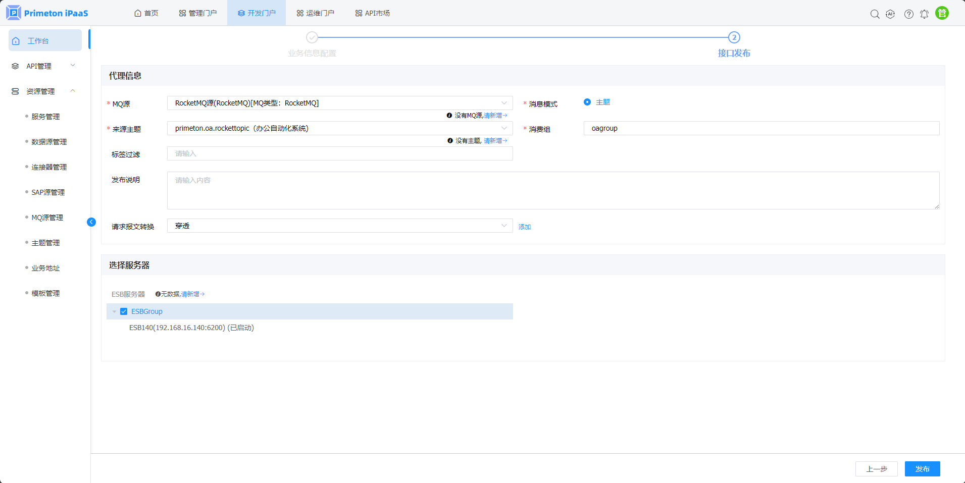
Task: Open the MQ源 dropdown
Action: pyautogui.click(x=339, y=103)
